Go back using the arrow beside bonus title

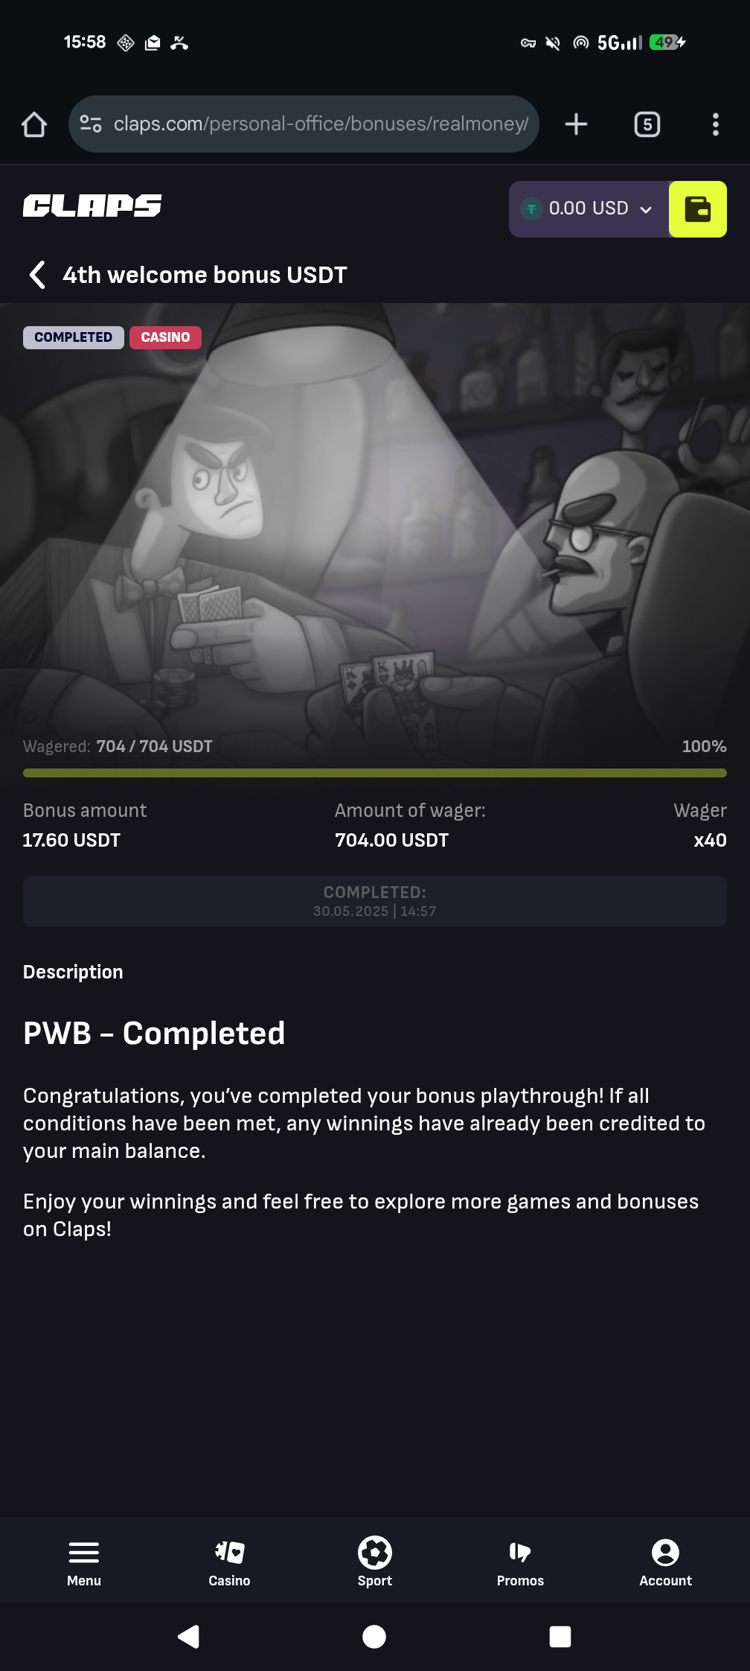[37, 275]
